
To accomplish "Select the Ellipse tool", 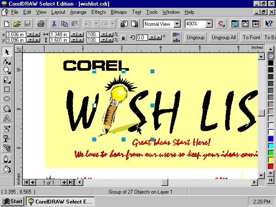I will pyautogui.click(x=7, y=99).
